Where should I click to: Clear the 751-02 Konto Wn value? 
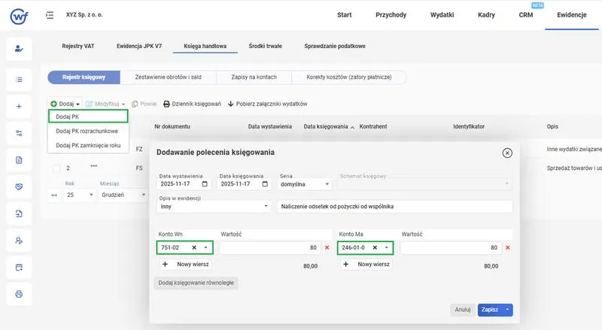(194, 247)
